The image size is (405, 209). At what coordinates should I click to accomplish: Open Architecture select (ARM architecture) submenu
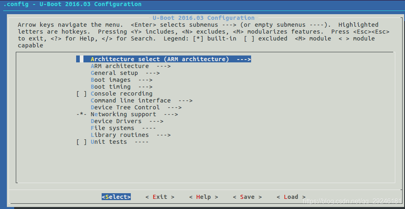click(164, 59)
